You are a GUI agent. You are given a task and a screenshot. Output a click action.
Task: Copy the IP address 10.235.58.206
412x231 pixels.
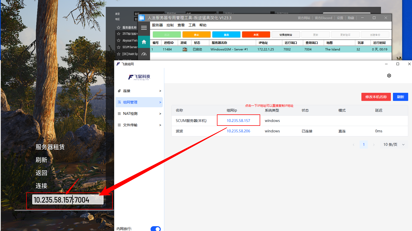[238, 131]
